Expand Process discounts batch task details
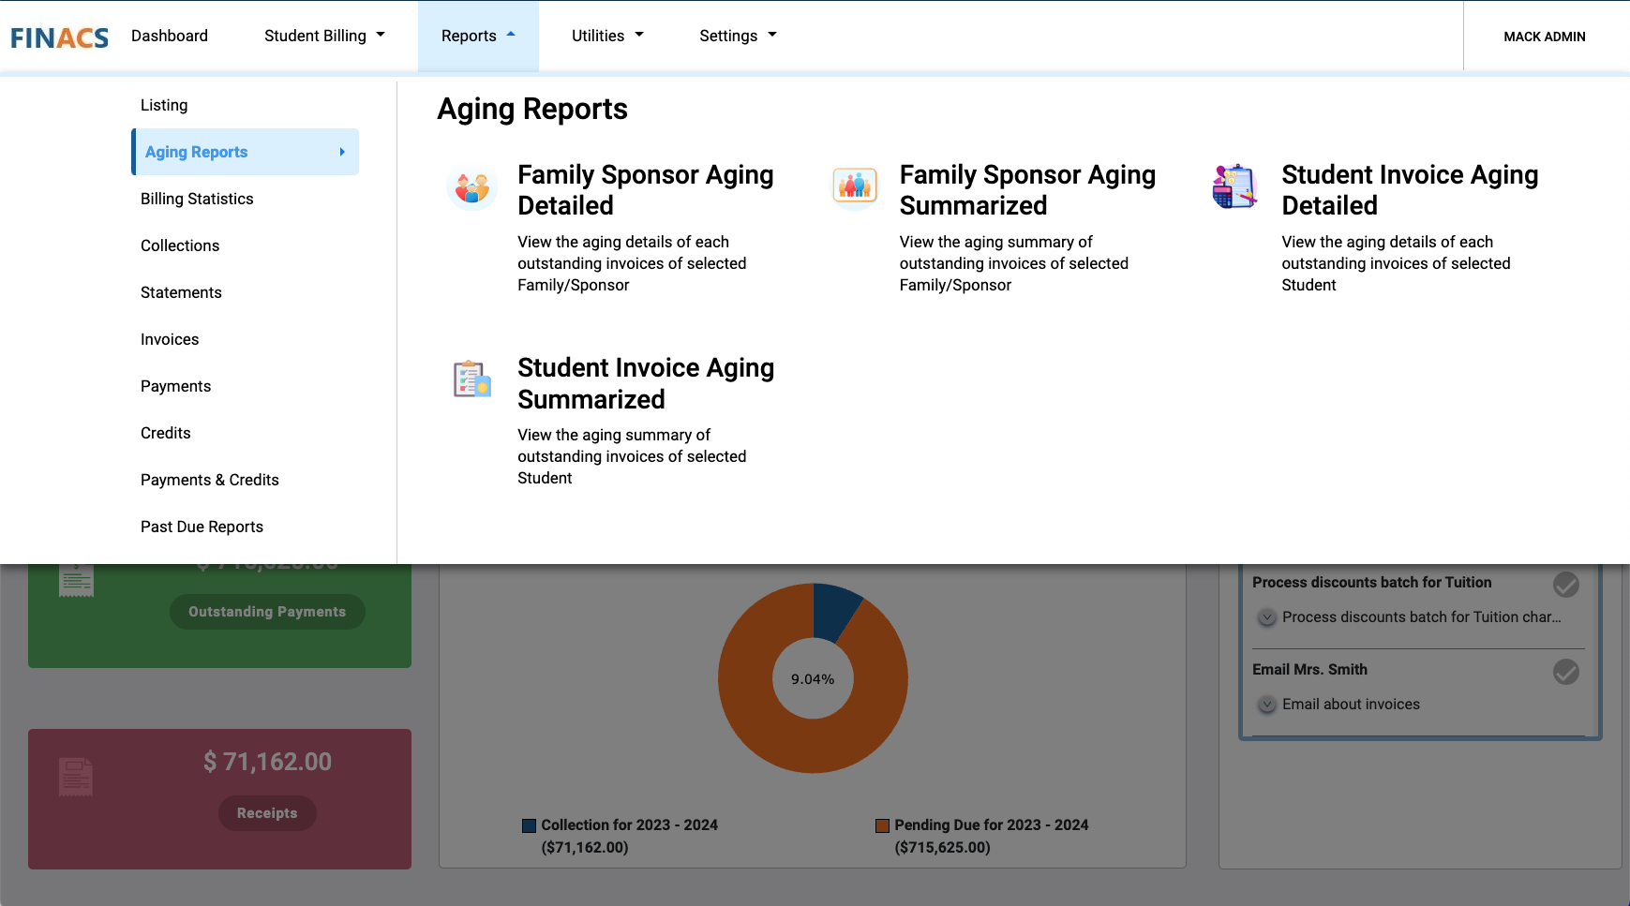Image resolution: width=1630 pixels, height=906 pixels. click(x=1267, y=617)
